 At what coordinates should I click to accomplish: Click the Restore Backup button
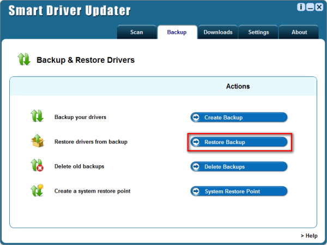[238, 142]
